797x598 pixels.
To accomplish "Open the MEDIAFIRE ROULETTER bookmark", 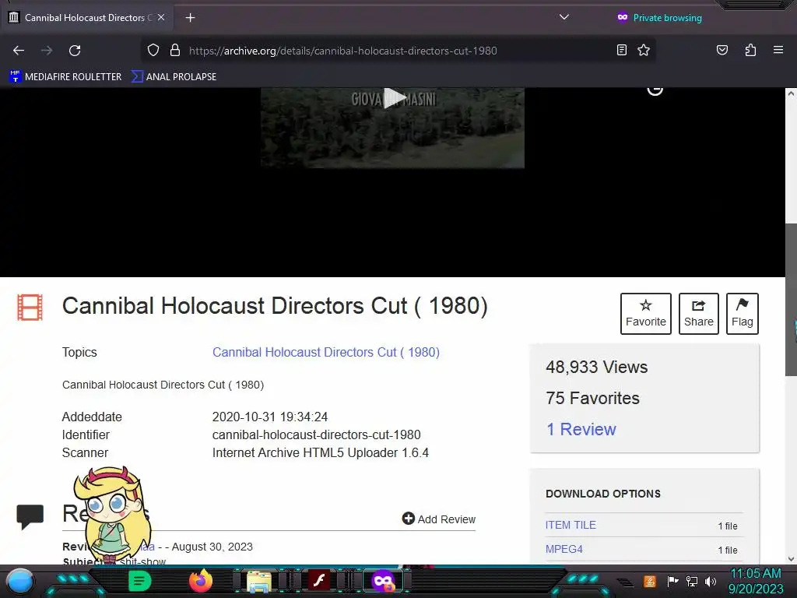I will [65, 77].
